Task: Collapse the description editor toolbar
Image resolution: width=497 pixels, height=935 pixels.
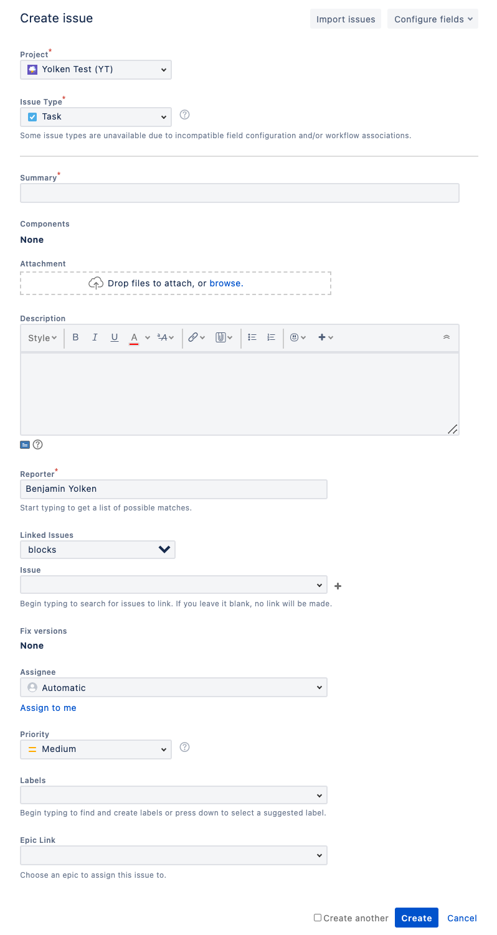Action: [x=446, y=337]
